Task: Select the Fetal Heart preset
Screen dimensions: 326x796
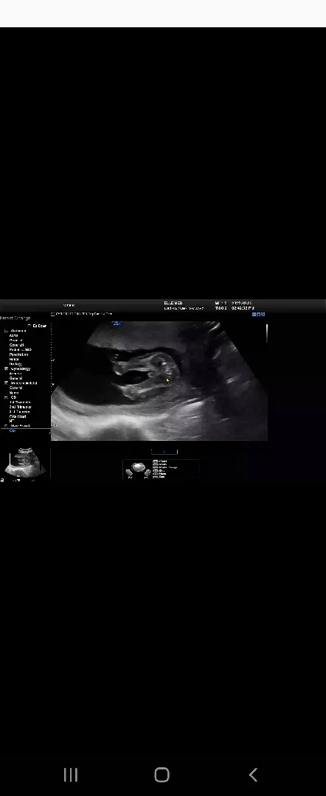Action: [17, 416]
